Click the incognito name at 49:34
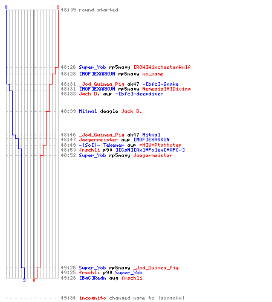The image size is (272, 302). tap(92, 298)
